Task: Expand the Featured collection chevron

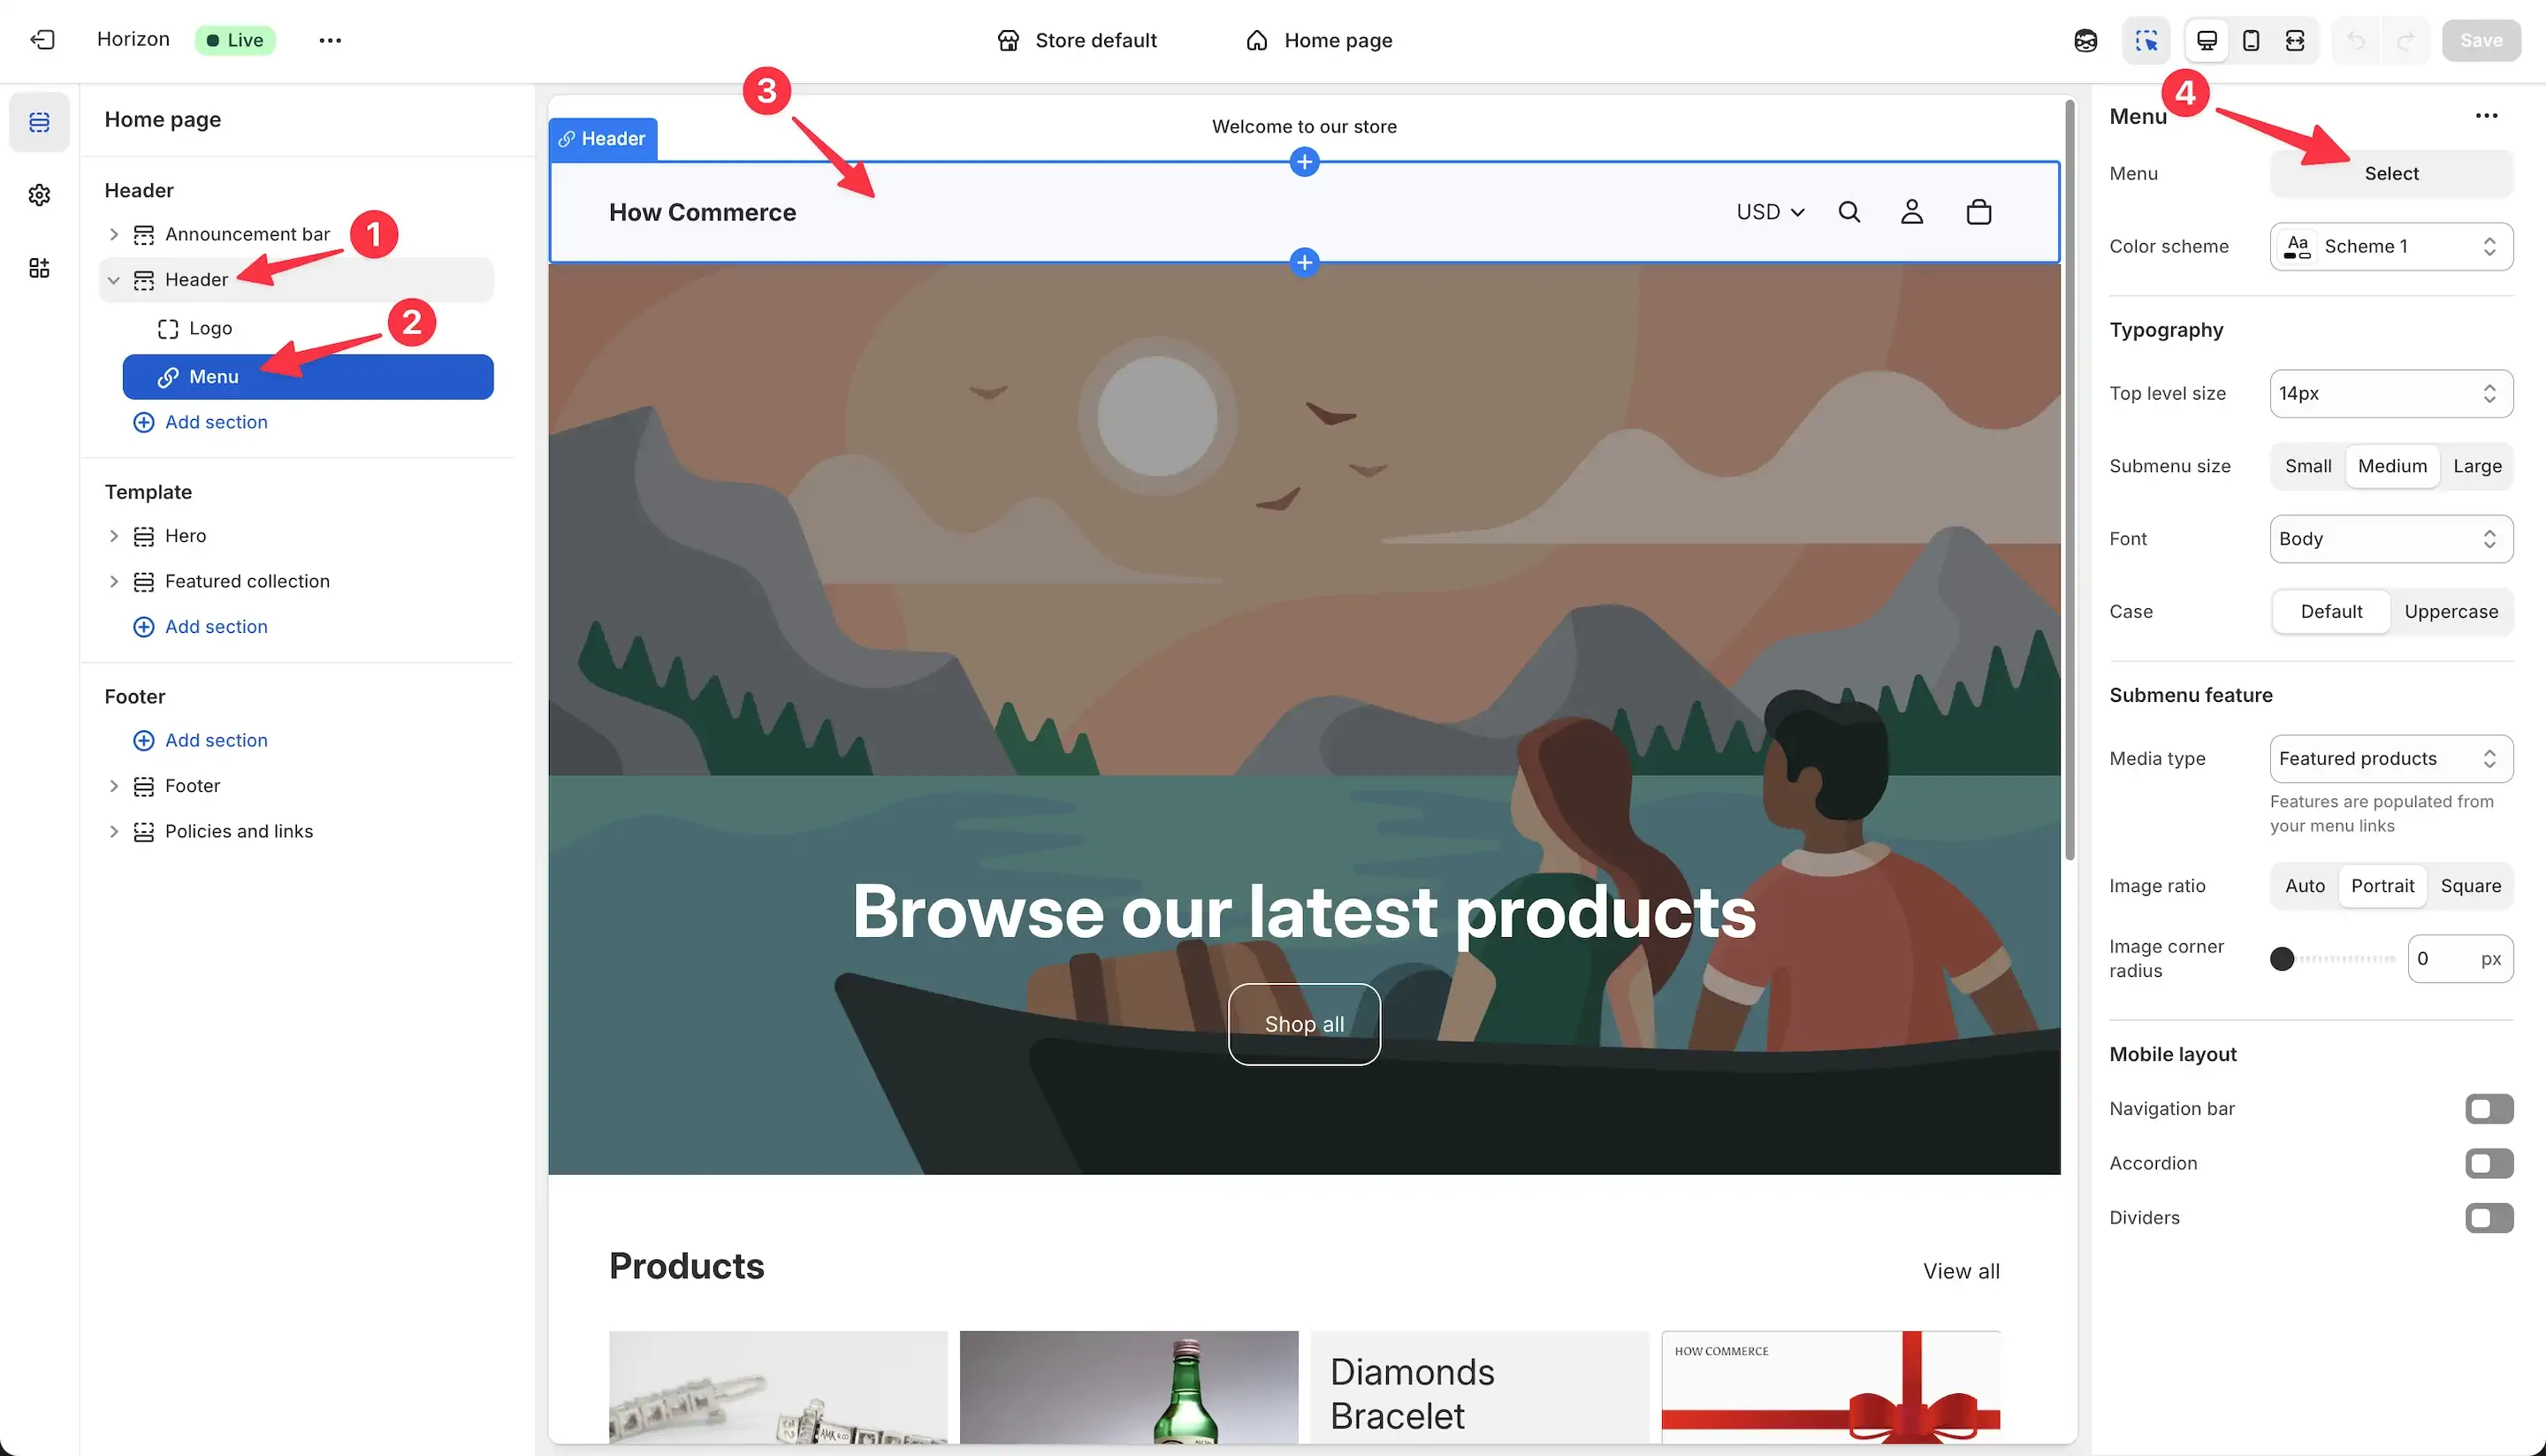Action: (113, 582)
